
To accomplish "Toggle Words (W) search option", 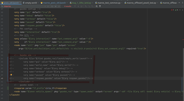I will [55, 6].
